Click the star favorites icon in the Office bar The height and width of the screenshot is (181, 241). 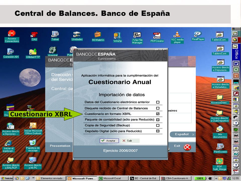coord(235,40)
